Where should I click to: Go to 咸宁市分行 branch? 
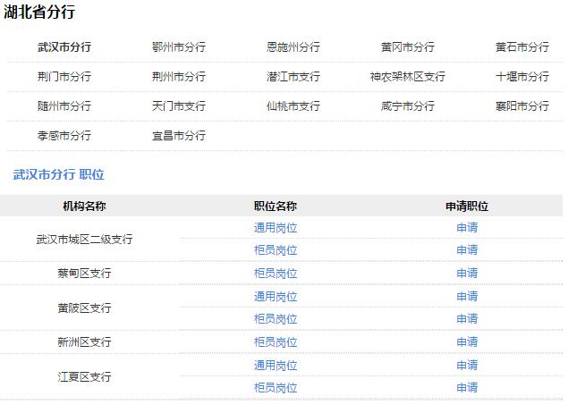(407, 106)
